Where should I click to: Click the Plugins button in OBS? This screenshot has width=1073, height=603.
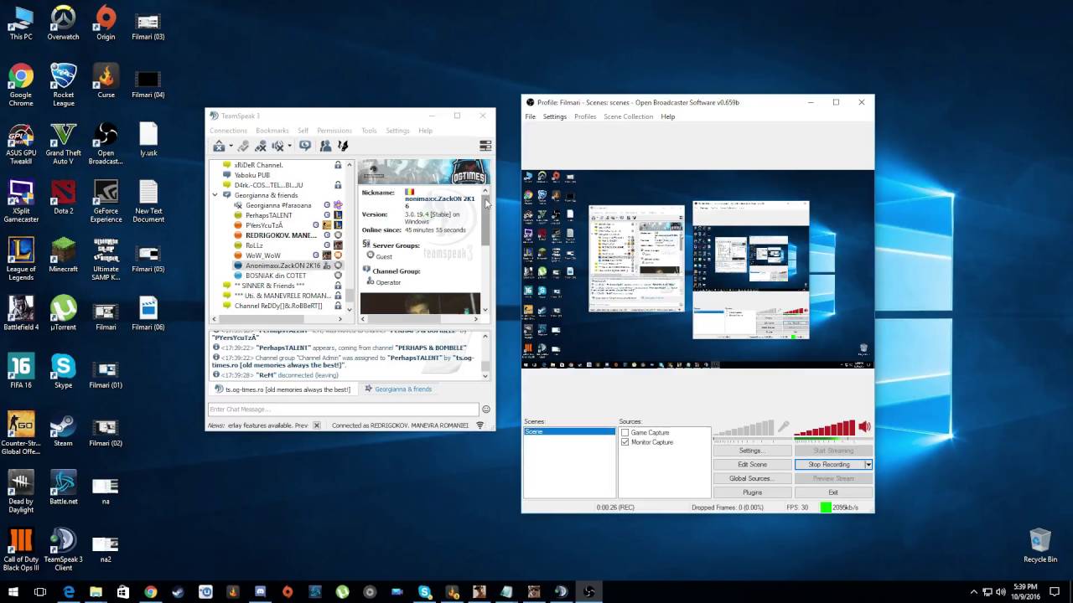click(x=752, y=492)
